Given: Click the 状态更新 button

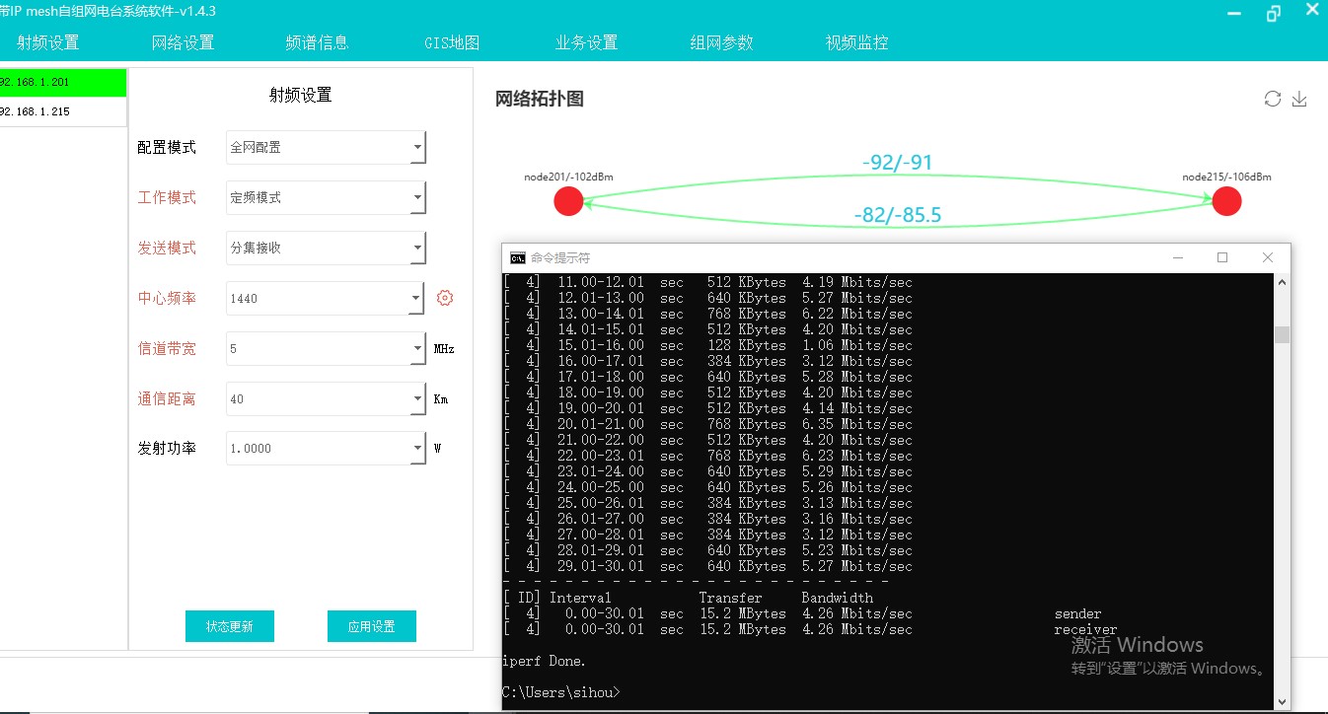Looking at the screenshot, I should (230, 626).
